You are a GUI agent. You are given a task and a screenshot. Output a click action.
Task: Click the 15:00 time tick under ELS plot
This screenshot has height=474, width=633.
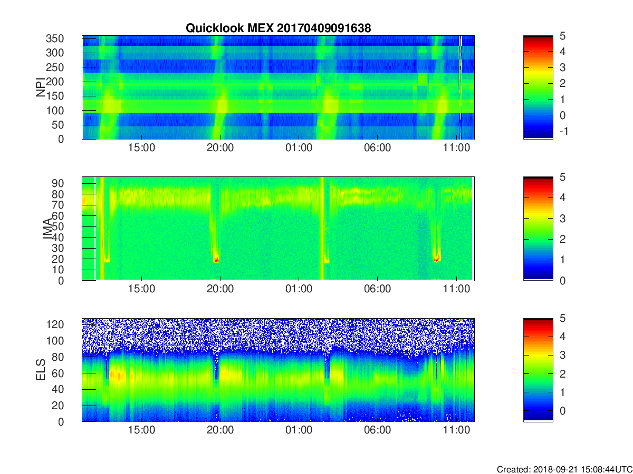pyautogui.click(x=141, y=430)
